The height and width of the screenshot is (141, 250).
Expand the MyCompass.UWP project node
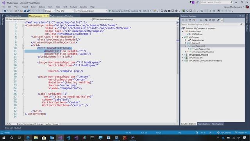click(x=183, y=61)
